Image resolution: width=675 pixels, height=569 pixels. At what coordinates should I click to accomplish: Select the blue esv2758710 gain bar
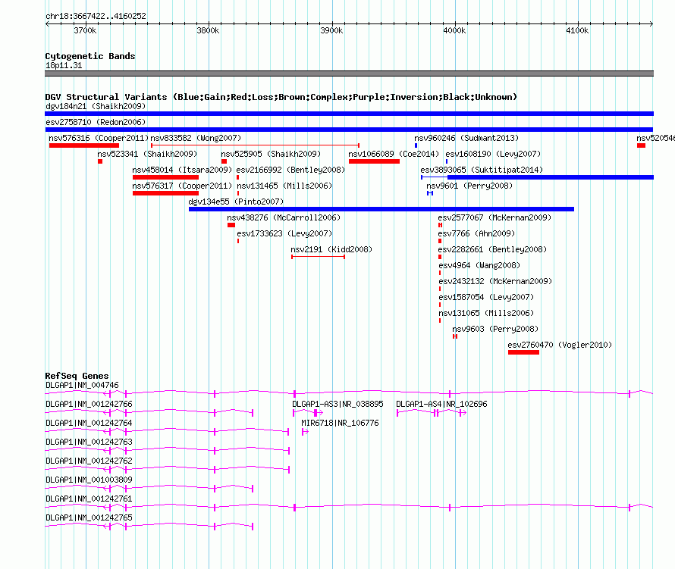point(349,130)
